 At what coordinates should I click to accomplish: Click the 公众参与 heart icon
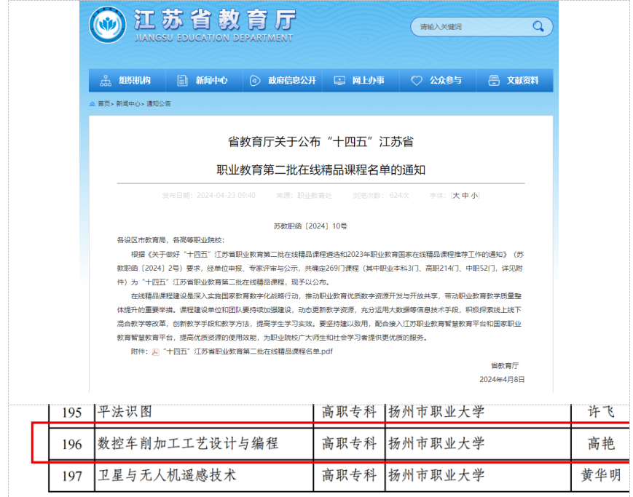[x=417, y=81]
